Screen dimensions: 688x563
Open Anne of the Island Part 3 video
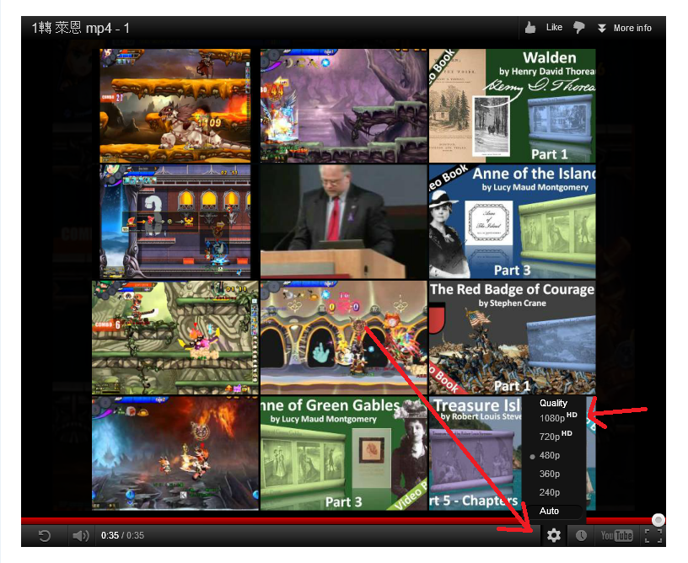(512, 222)
